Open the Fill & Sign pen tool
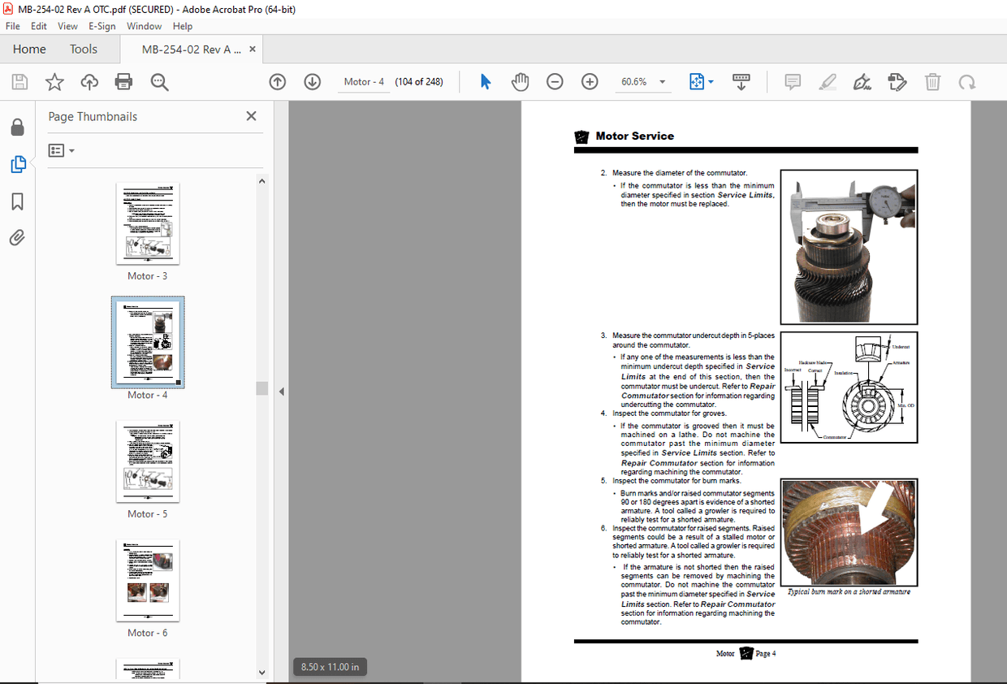The width and height of the screenshot is (1007, 684). coord(862,82)
